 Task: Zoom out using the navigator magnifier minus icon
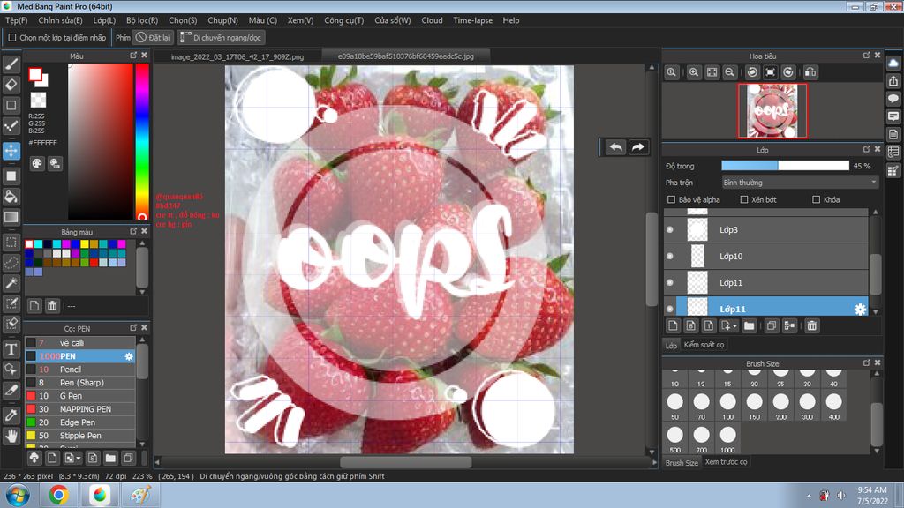click(x=729, y=72)
